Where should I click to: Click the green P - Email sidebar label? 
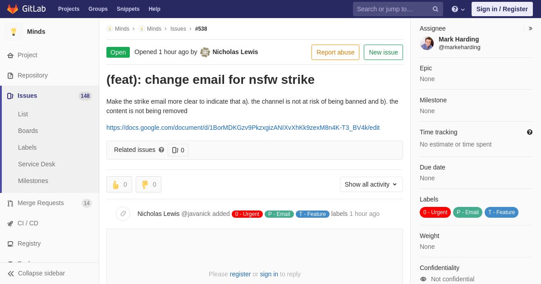[x=468, y=212]
